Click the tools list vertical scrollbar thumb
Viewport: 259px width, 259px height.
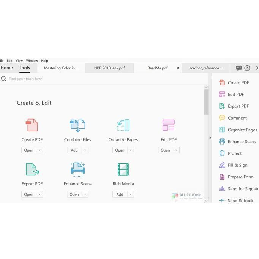pyautogui.click(x=206, y=102)
